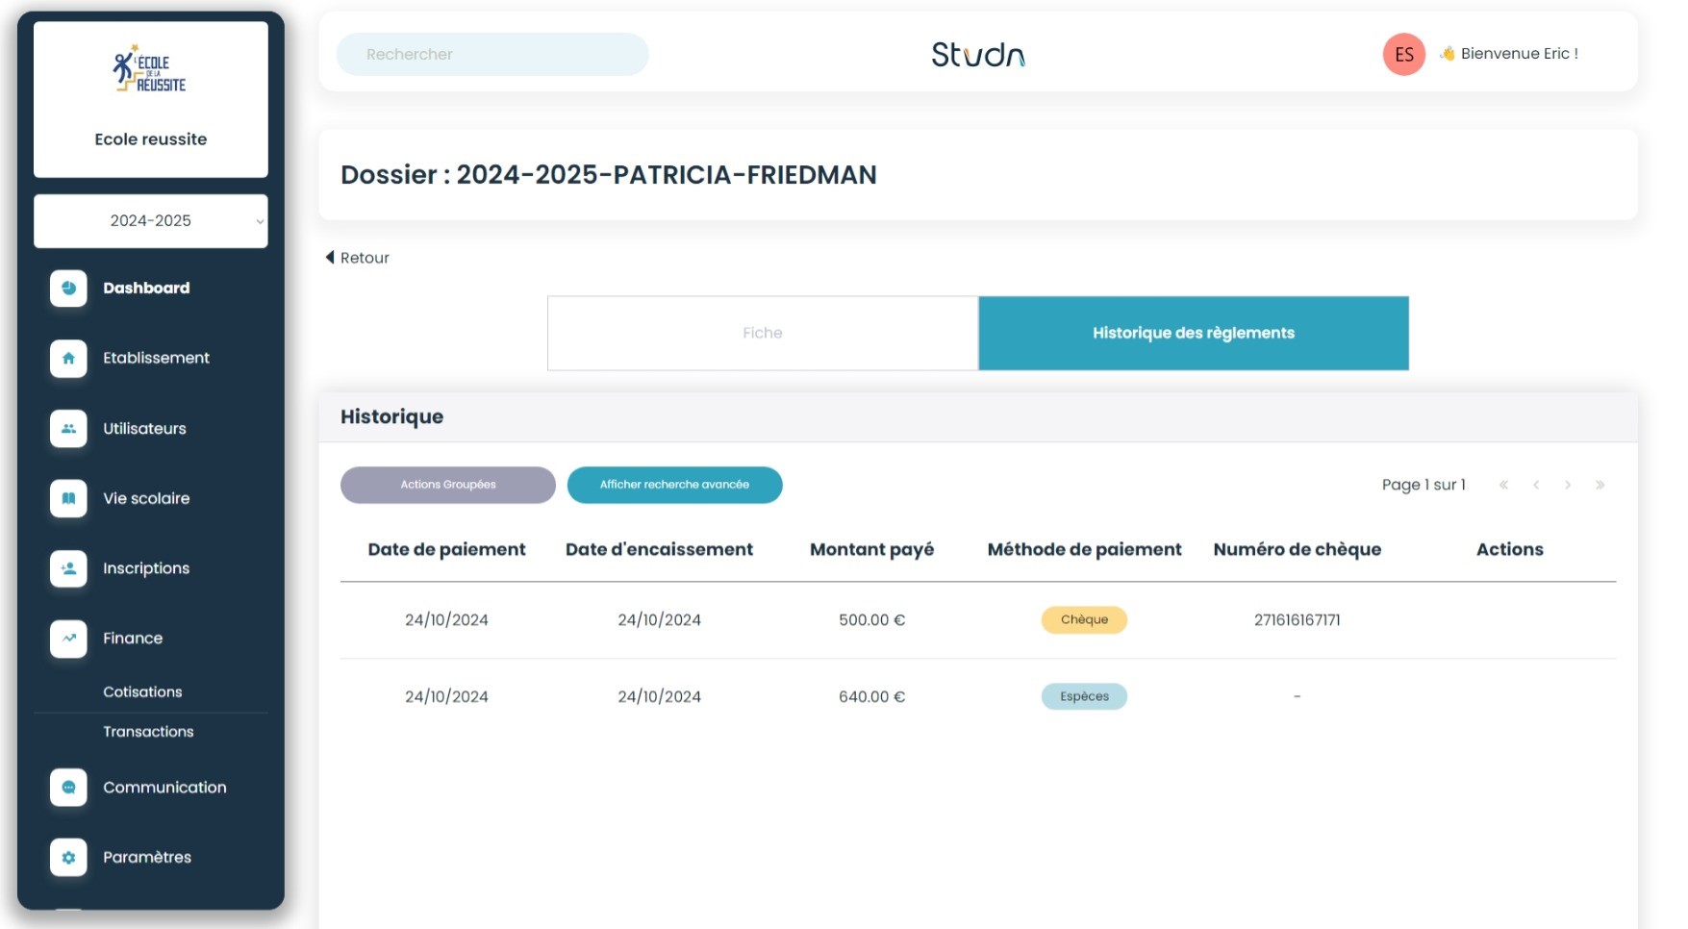Select the Chèque payment method badge
The width and height of the screenshot is (1688, 929).
click(1084, 619)
